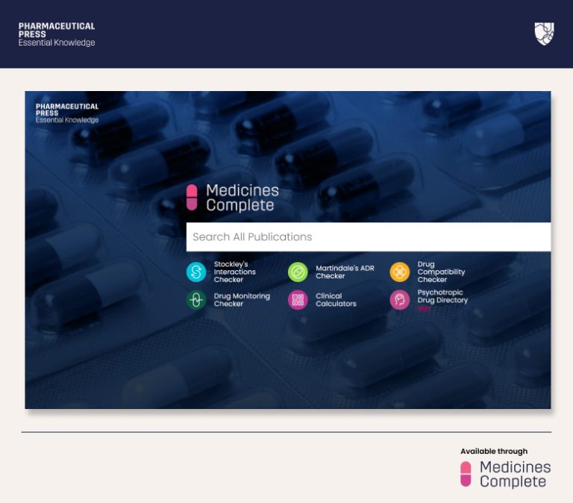
Task: Click the pink pill icon under Available through
Action: point(466,474)
